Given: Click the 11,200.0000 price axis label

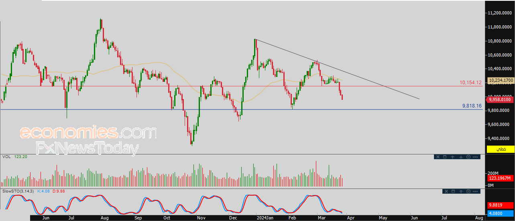Looking at the screenshot, I should pos(500,13).
